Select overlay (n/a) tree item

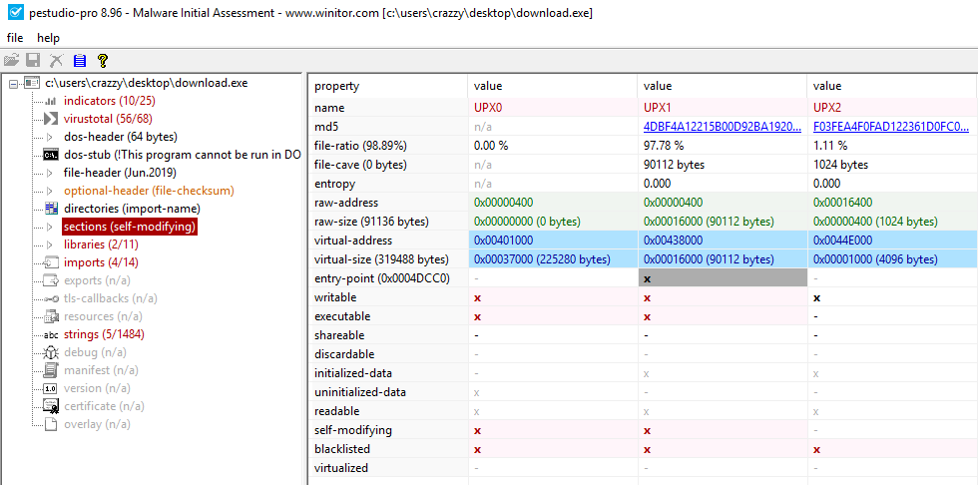98,424
